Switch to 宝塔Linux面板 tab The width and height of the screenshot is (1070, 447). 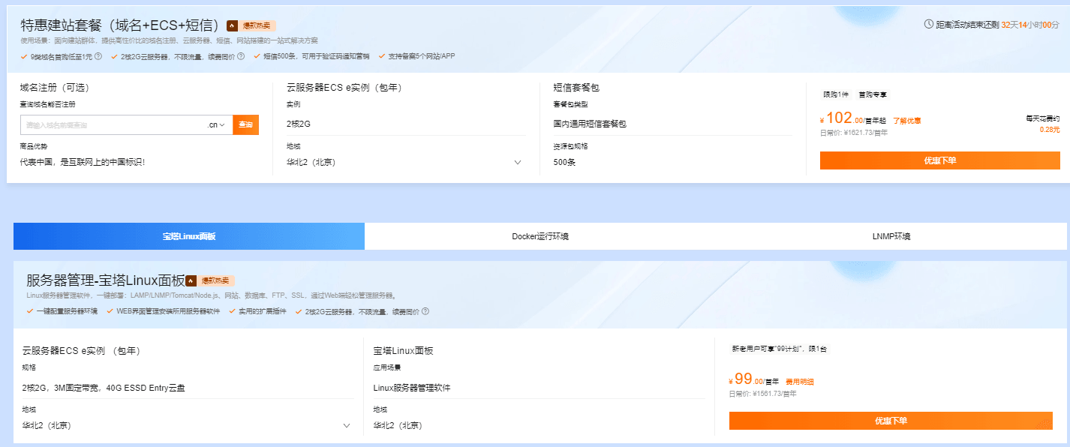click(189, 236)
